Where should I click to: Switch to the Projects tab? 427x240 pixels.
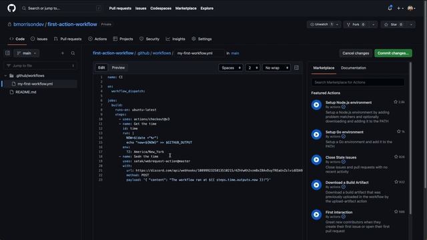[x=123, y=39]
